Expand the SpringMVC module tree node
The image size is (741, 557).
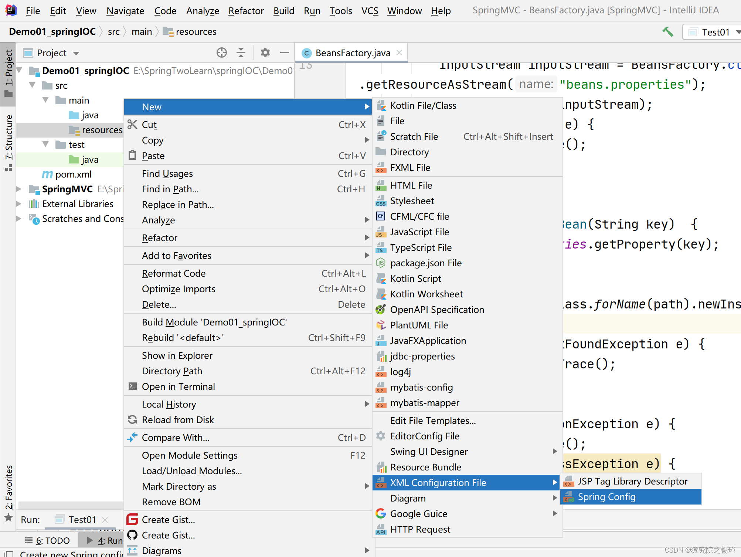[x=18, y=189]
